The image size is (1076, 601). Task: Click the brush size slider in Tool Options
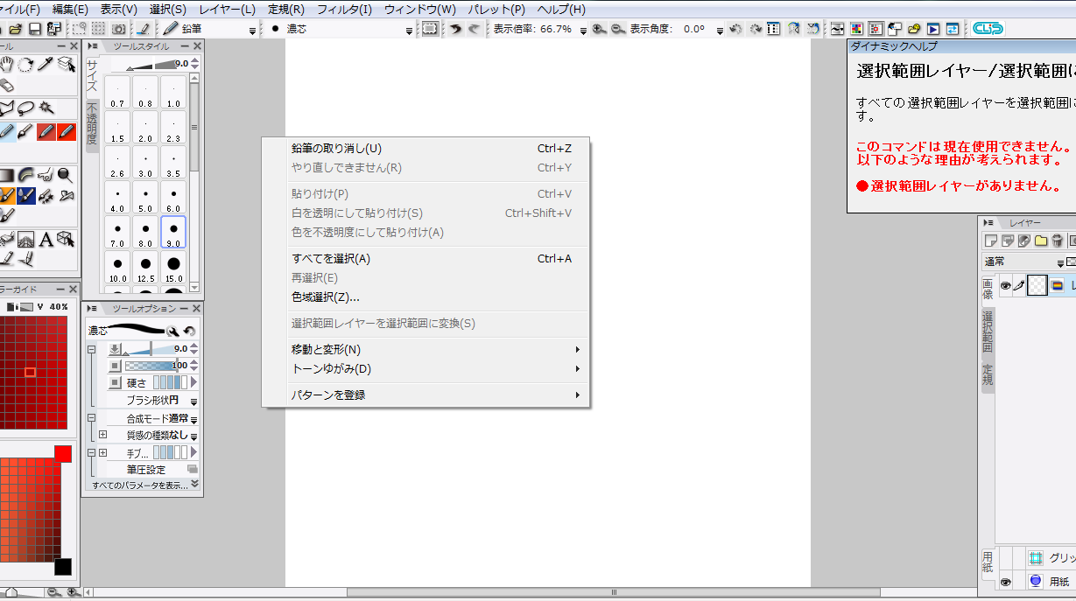pyautogui.click(x=155, y=348)
